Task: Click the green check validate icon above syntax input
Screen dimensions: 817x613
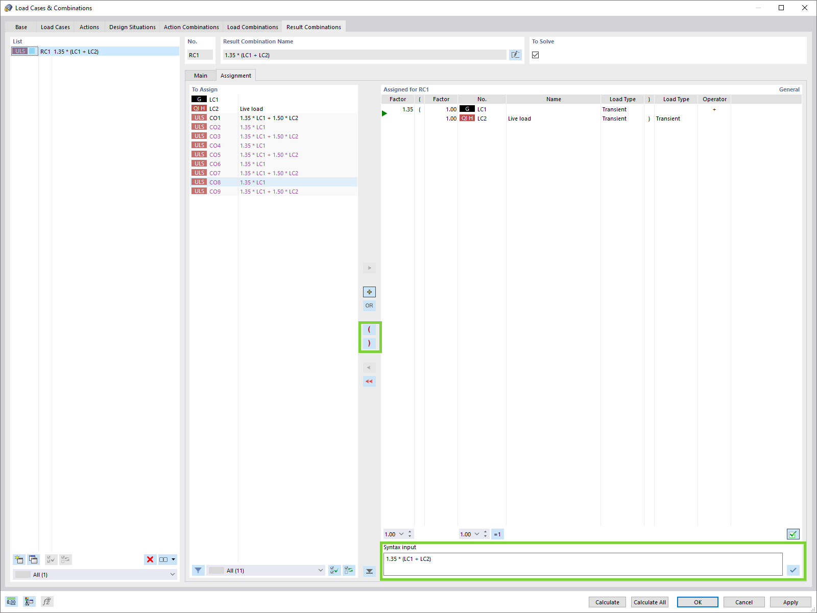Action: click(793, 534)
